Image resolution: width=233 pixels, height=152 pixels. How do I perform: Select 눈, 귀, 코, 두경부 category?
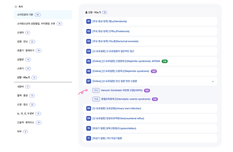coord(43,114)
